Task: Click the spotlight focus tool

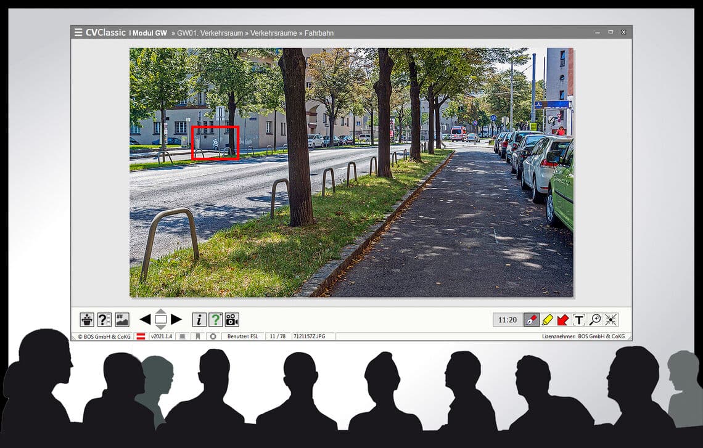Action: pos(610,319)
